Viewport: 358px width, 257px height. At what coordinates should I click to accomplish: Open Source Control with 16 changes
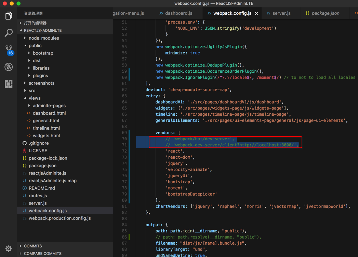click(9, 50)
